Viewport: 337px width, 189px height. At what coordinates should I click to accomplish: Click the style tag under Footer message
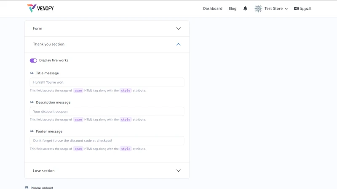point(126,149)
